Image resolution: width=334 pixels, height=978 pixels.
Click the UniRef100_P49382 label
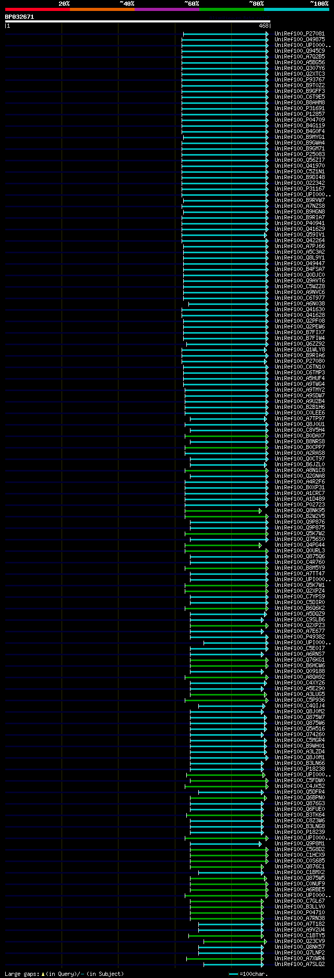point(300,637)
